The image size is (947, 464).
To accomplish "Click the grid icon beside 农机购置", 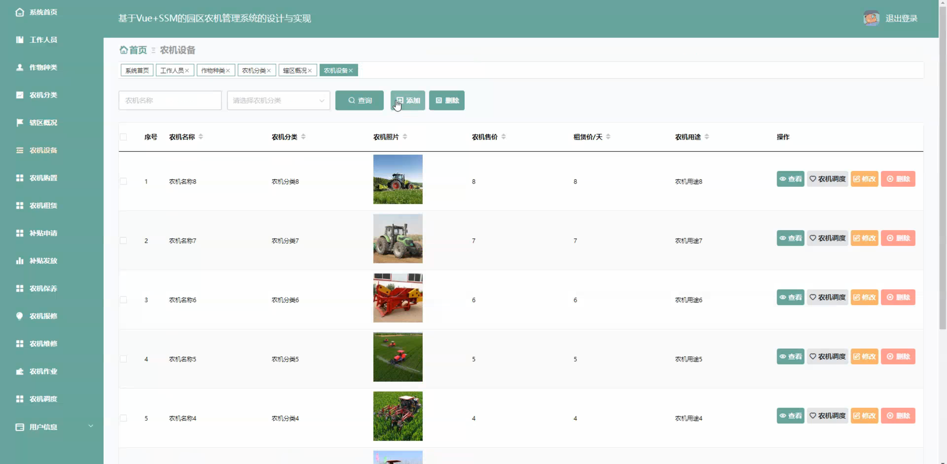I will coord(20,178).
